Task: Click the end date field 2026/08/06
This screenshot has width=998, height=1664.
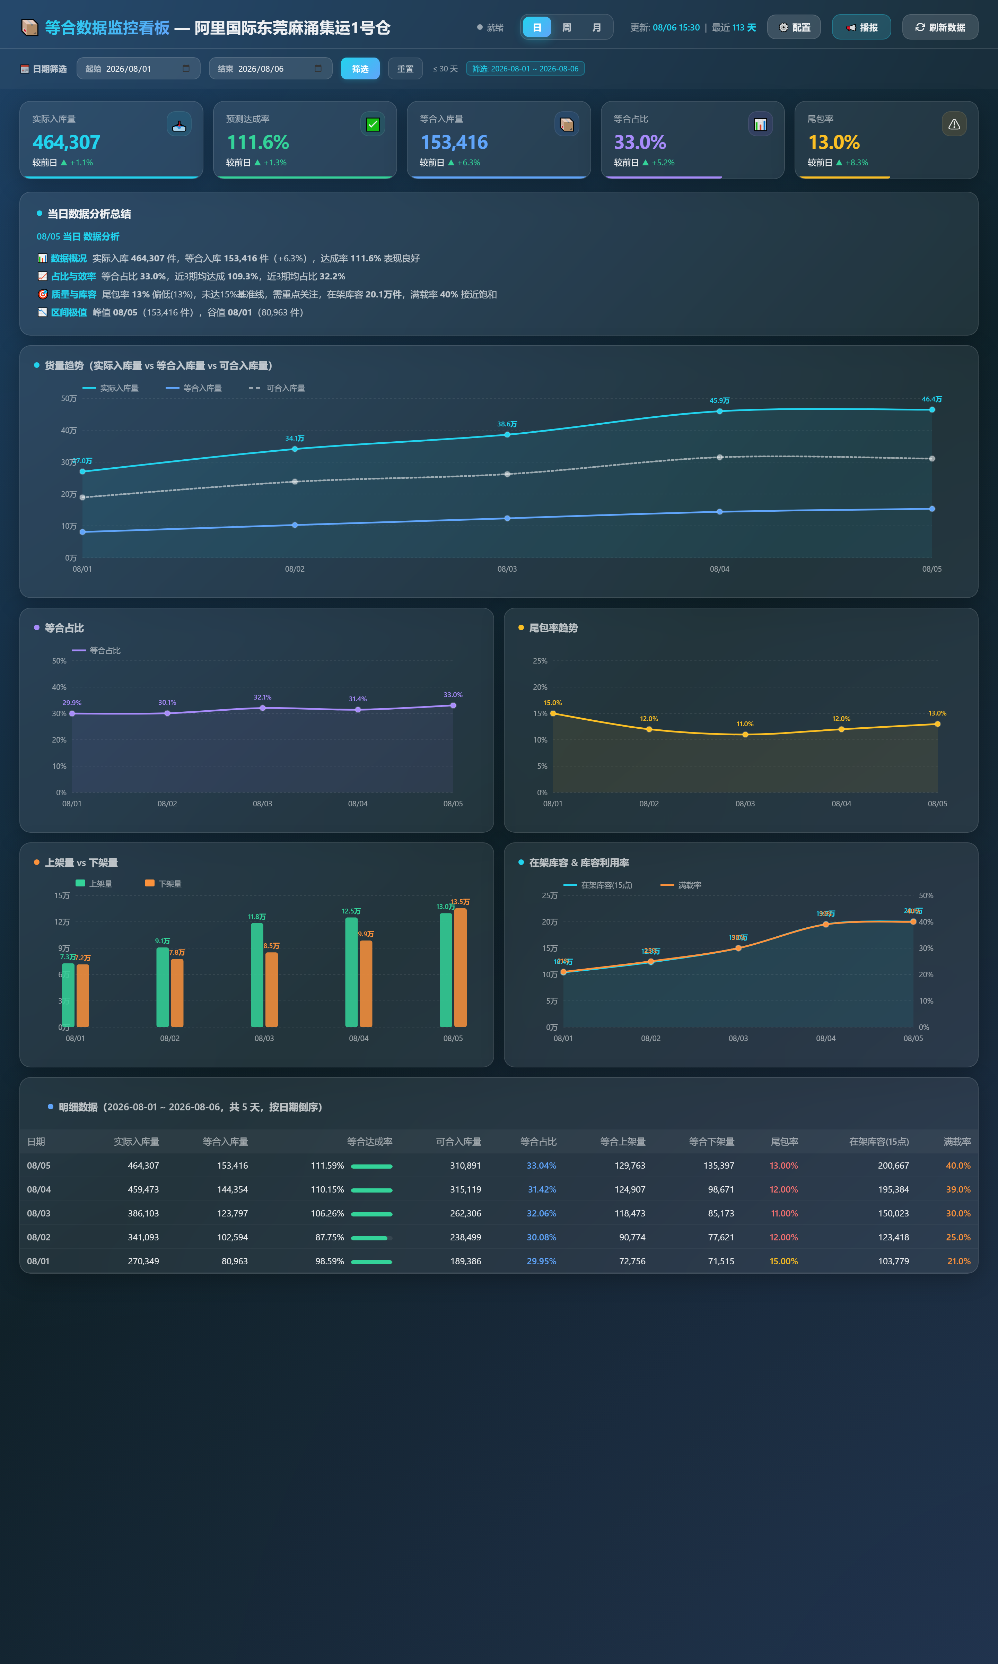Action: 270,69
